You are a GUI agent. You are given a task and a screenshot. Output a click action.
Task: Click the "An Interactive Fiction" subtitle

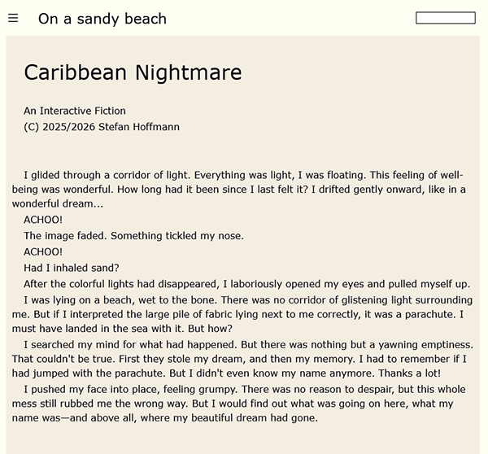tap(75, 111)
